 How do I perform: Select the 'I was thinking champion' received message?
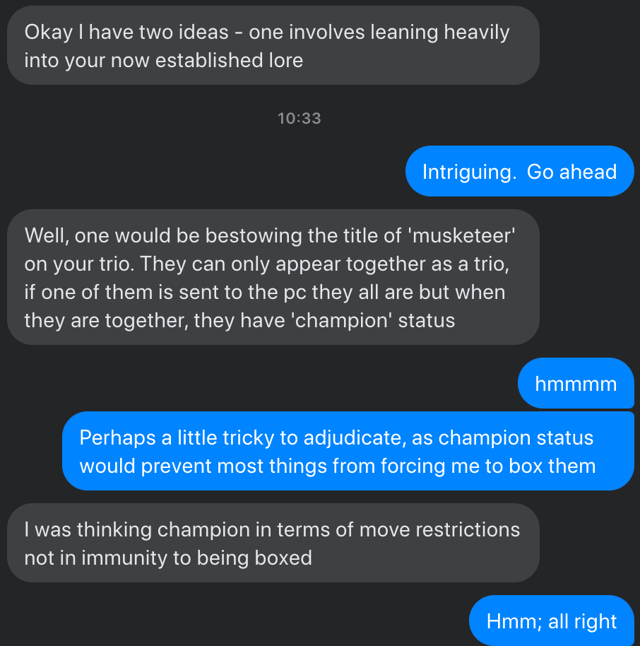pos(273,543)
